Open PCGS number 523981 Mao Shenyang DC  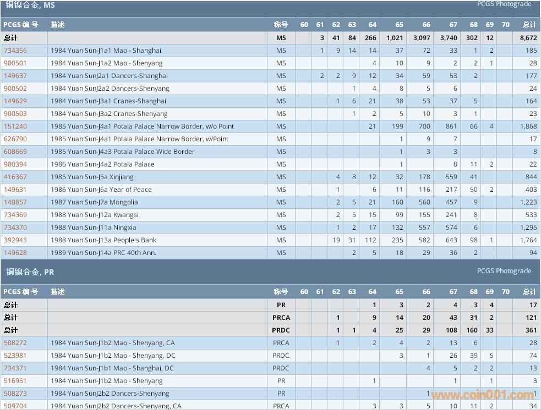[15, 356]
